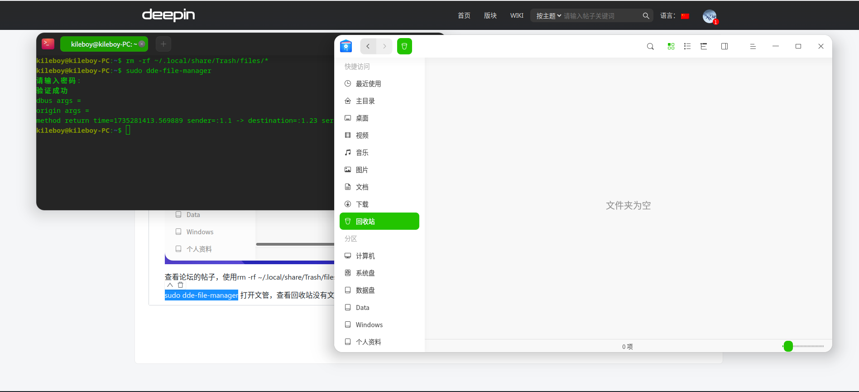Open 文档 folder in the sidebar
The height and width of the screenshot is (392, 859).
[379, 187]
